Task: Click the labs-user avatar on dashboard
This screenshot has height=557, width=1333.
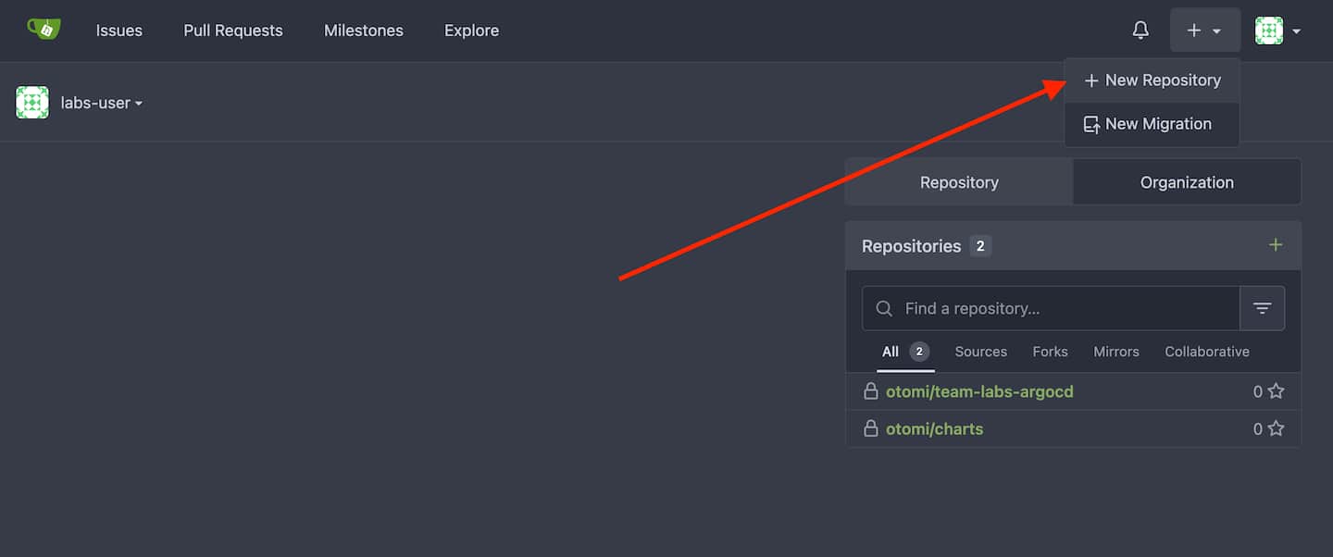Action: (x=32, y=103)
